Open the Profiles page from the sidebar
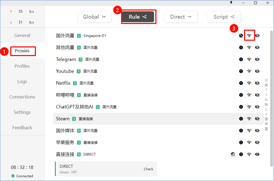The width and height of the screenshot is (274, 181). (x=22, y=66)
